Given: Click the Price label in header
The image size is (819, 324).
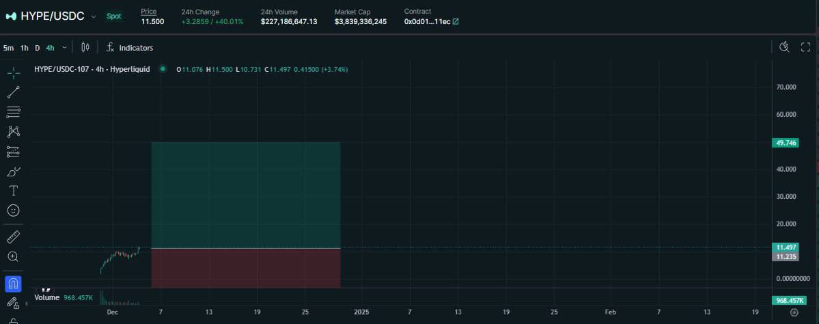Looking at the screenshot, I should (x=149, y=12).
